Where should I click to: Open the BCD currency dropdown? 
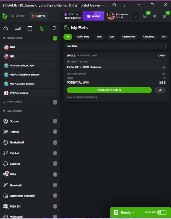(x=72, y=16)
